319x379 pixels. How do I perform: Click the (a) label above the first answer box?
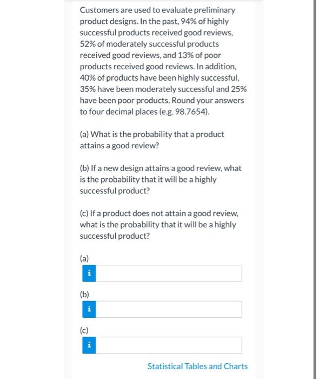[x=84, y=258]
